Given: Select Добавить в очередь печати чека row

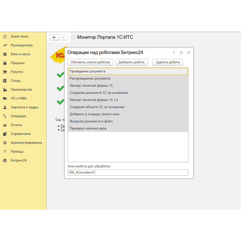Looking at the screenshot, I should tap(128, 114).
